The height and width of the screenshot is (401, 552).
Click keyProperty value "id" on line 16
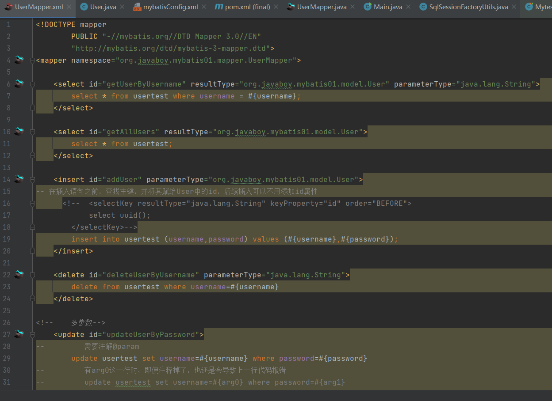[x=332, y=203]
